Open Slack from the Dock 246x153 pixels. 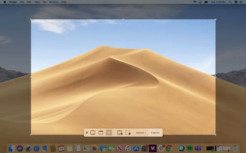point(161,148)
